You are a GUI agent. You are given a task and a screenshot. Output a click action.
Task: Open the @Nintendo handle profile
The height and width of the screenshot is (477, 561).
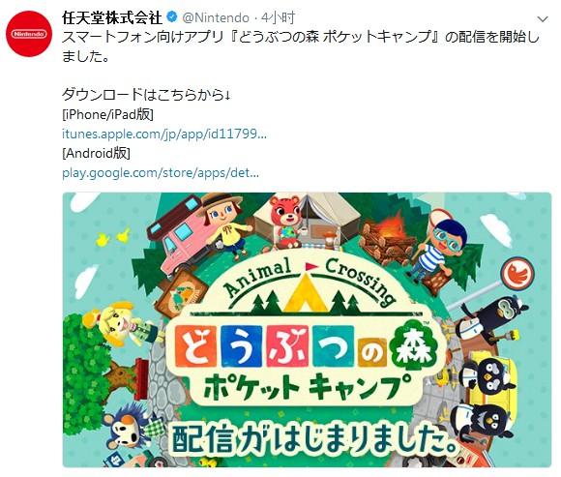tap(216, 17)
